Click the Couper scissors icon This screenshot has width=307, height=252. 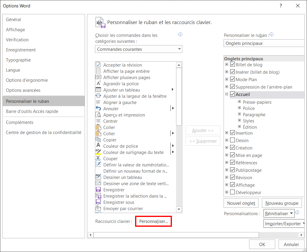98,158
